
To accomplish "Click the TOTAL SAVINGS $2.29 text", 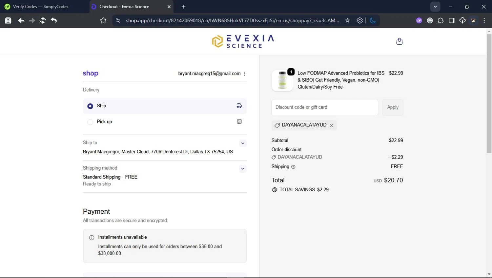I will [x=304, y=190].
